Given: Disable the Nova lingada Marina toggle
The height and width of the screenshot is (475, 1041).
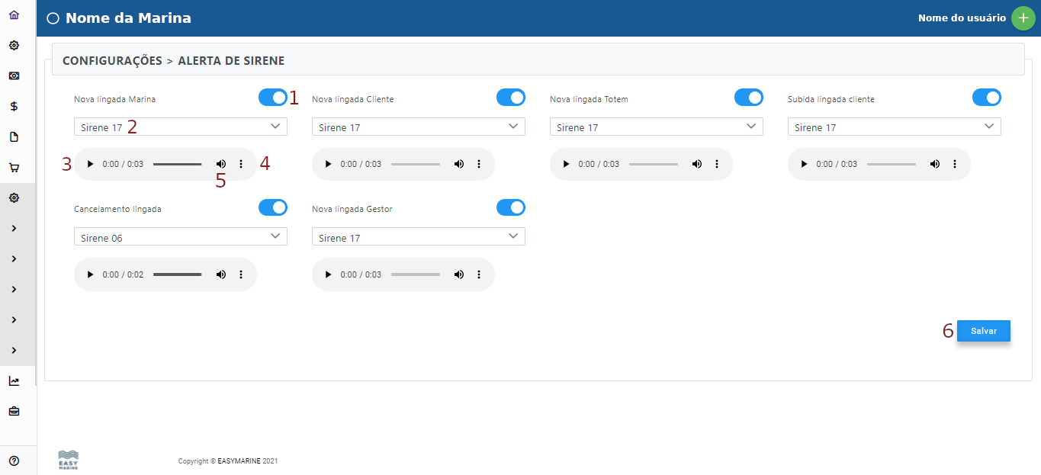Looking at the screenshot, I should point(272,98).
